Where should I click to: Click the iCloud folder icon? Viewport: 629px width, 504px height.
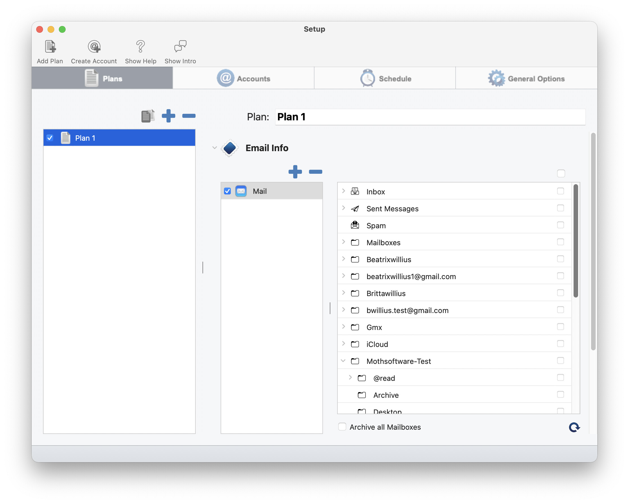coord(355,344)
